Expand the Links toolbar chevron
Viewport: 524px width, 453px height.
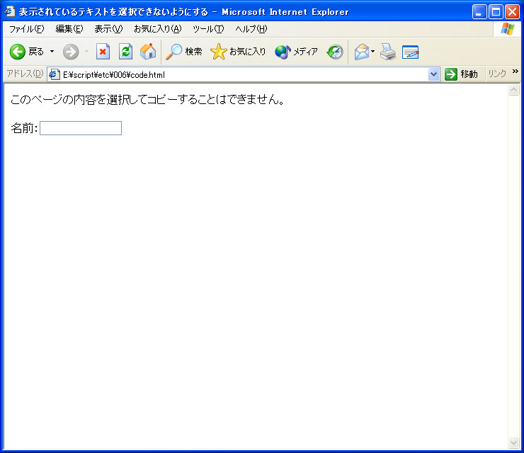click(x=516, y=71)
